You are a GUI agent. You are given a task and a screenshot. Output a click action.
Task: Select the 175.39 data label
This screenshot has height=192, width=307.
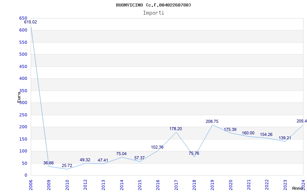(x=230, y=130)
